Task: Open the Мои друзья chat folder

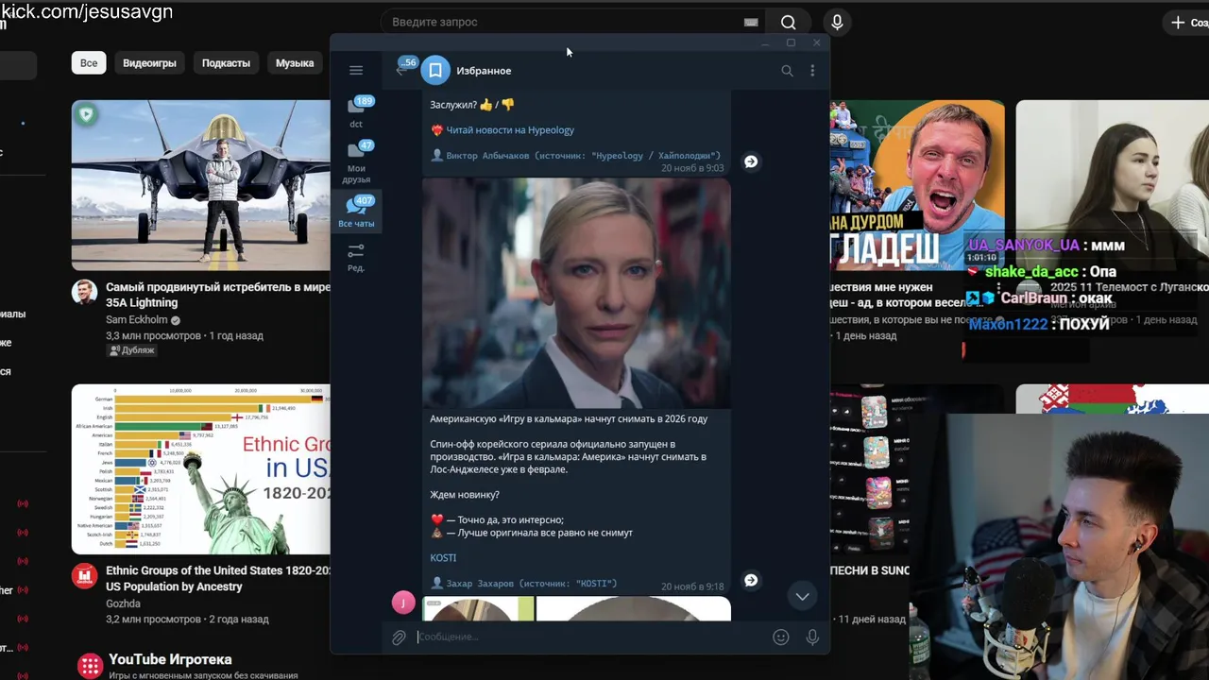Action: [x=357, y=161]
